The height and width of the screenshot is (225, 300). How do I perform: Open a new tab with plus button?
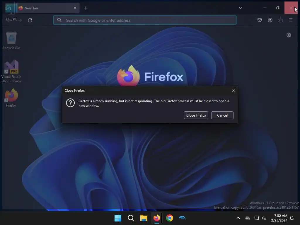[86, 8]
